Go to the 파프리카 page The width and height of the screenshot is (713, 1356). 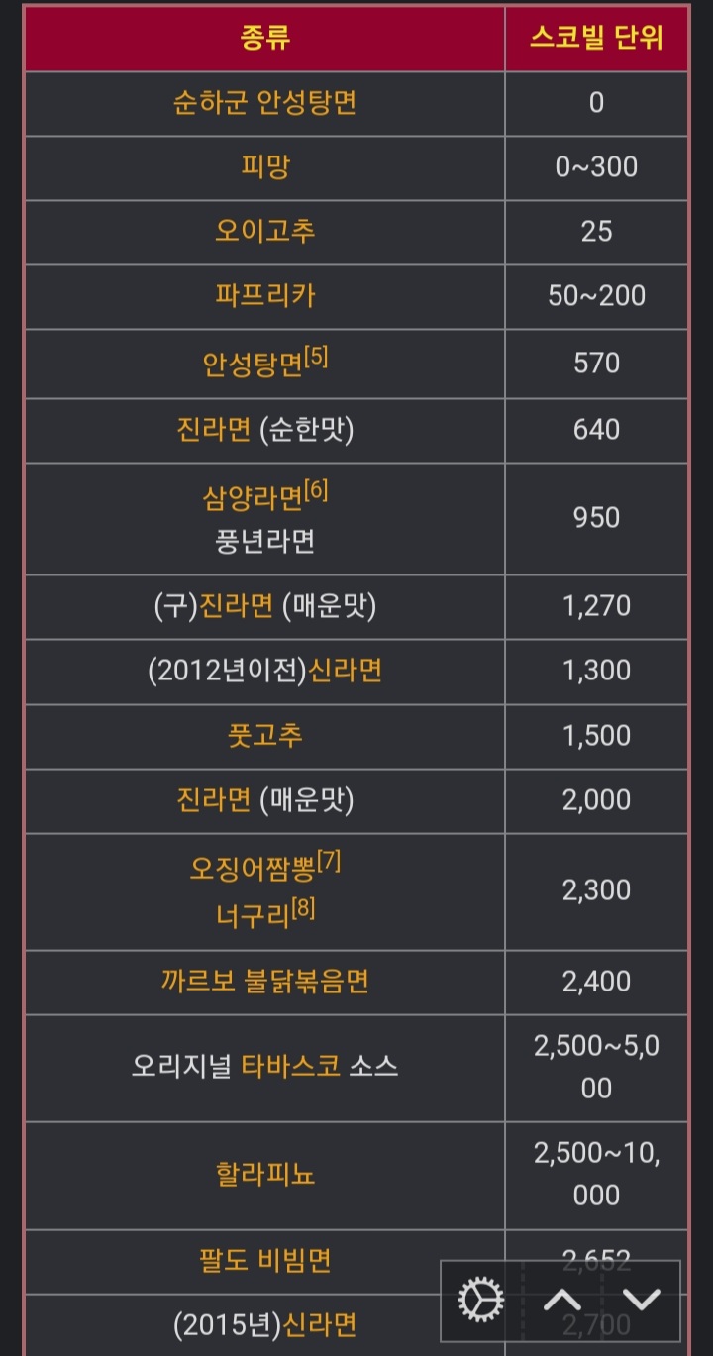coord(264,295)
